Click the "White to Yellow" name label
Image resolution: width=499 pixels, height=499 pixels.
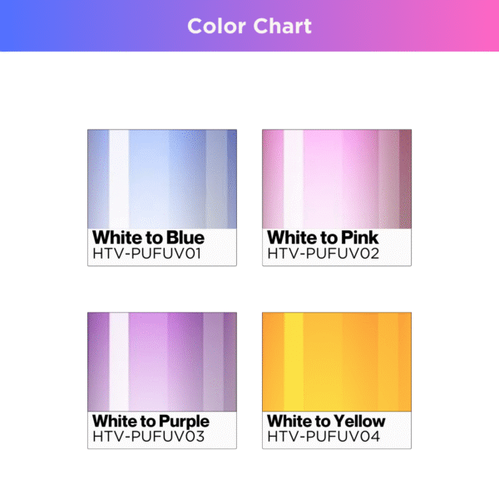(x=326, y=421)
